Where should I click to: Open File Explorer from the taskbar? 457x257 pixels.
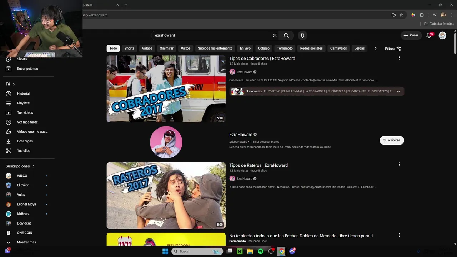coord(250,251)
